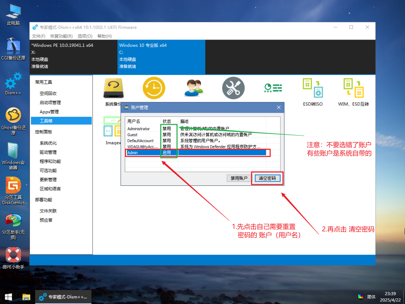
Task: Click the wrench and screwdriver tools icon
Action: 233,88
